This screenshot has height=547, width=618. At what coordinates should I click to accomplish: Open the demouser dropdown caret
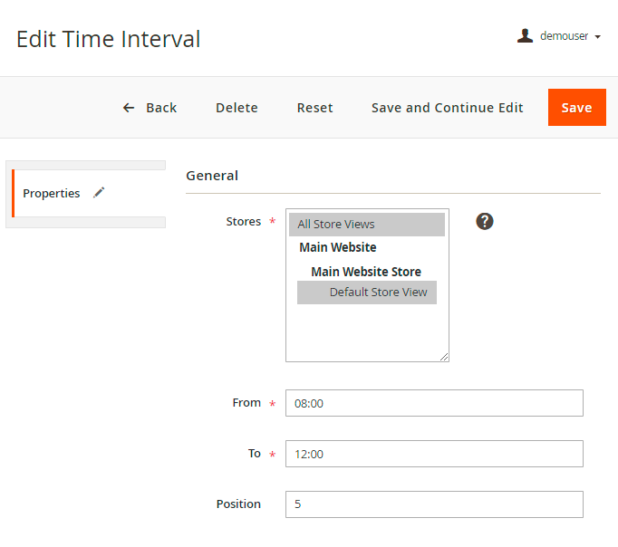[x=598, y=37]
